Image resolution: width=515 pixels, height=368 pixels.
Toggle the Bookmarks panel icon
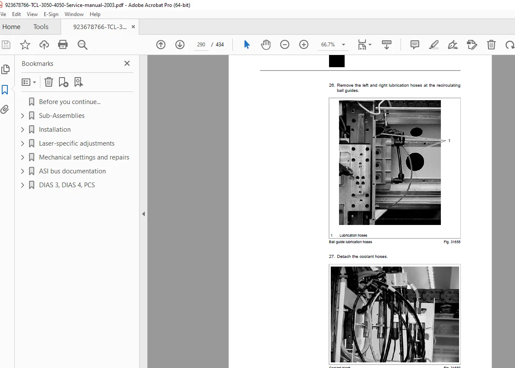[x=5, y=90]
